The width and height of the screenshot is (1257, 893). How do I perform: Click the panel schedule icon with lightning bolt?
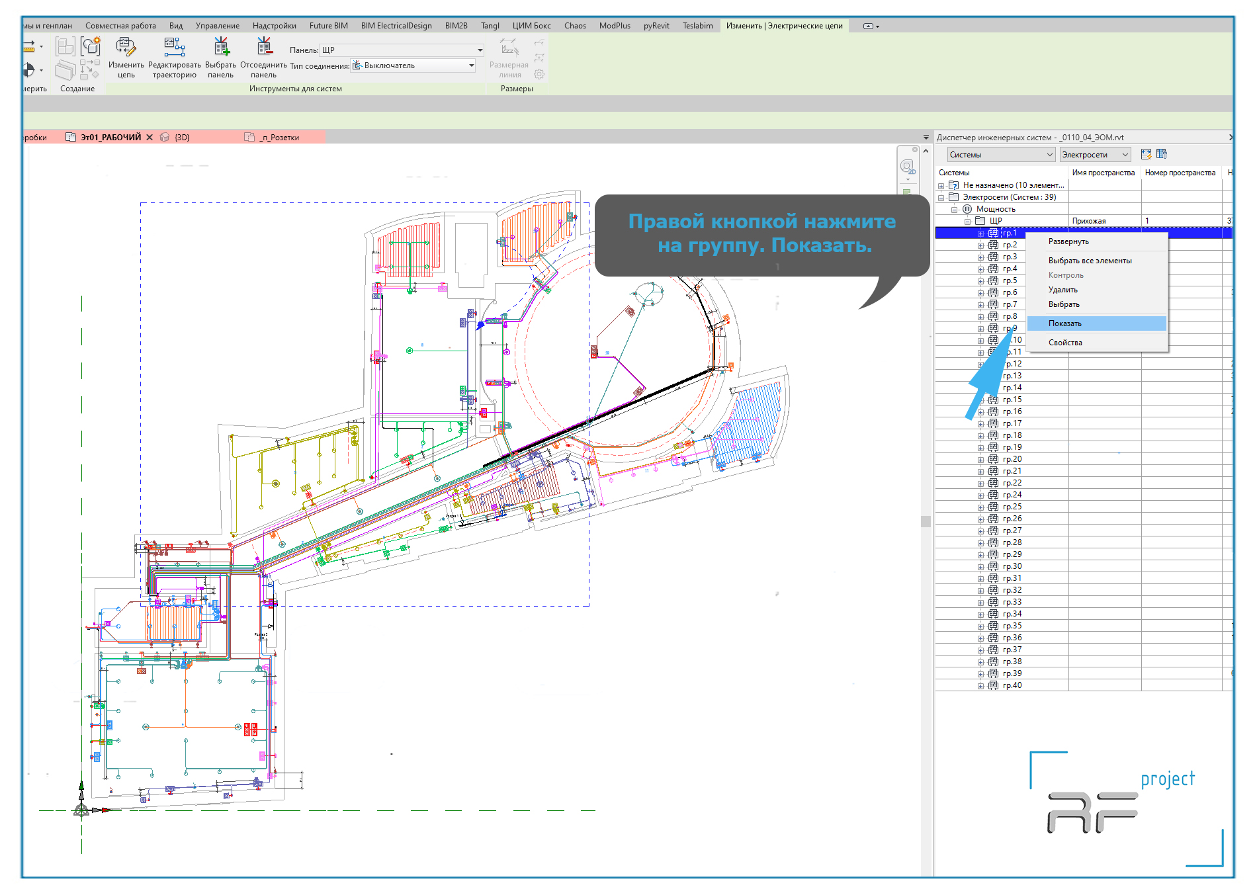[x=1147, y=154]
